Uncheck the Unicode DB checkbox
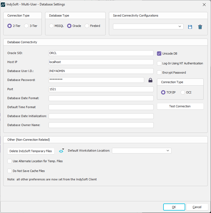 pos(159,54)
